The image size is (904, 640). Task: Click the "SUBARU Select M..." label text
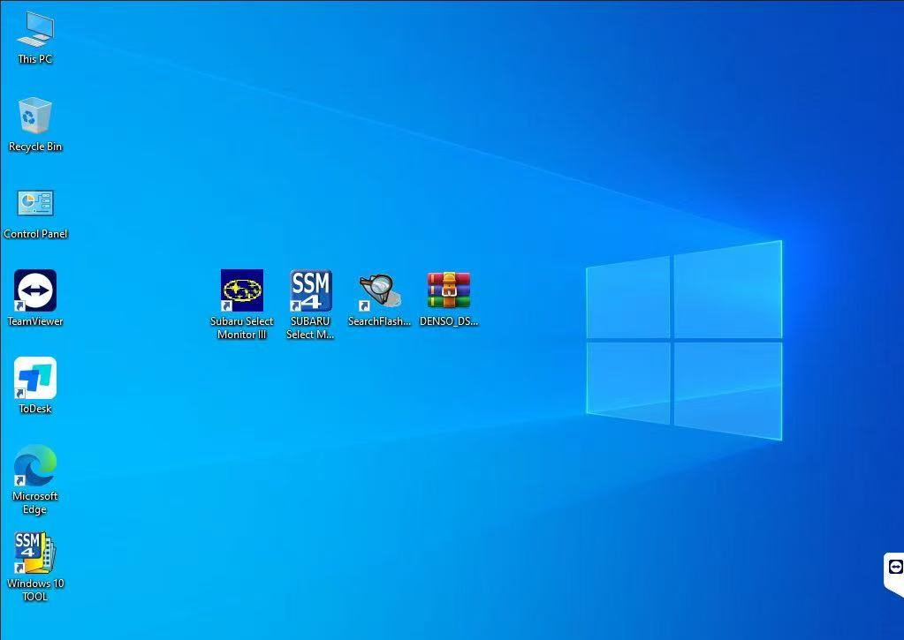[311, 328]
